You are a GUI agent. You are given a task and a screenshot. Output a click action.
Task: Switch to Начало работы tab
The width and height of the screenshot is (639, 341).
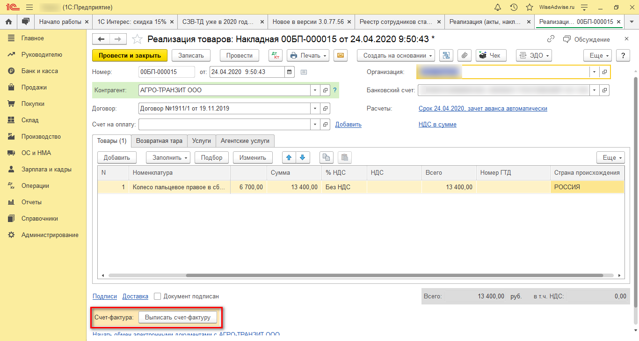click(60, 22)
